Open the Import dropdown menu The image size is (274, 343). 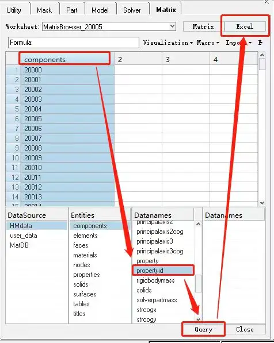[239, 43]
